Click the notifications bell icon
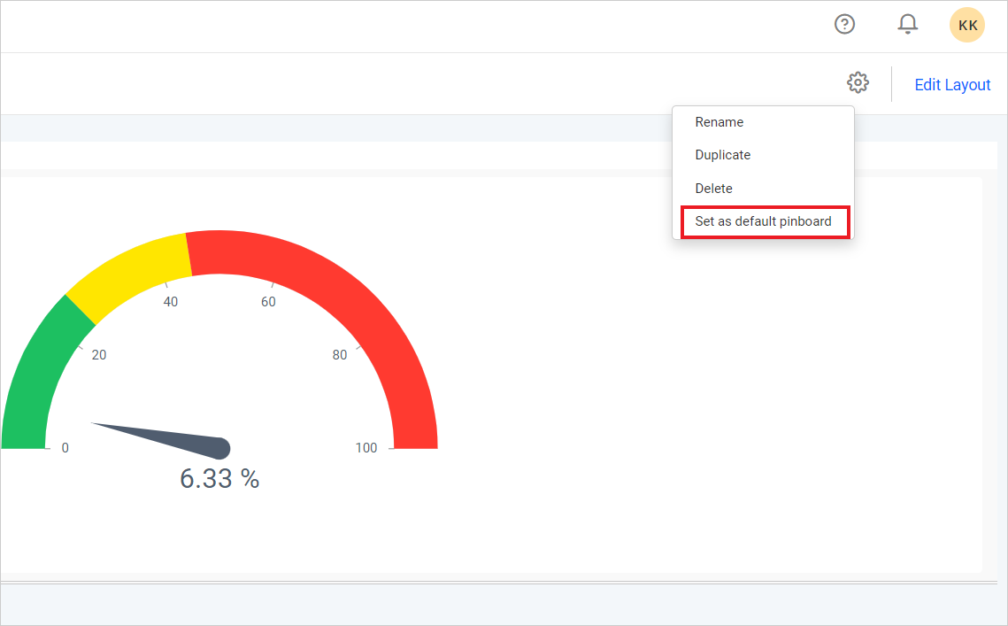The width and height of the screenshot is (1008, 626). point(907,24)
